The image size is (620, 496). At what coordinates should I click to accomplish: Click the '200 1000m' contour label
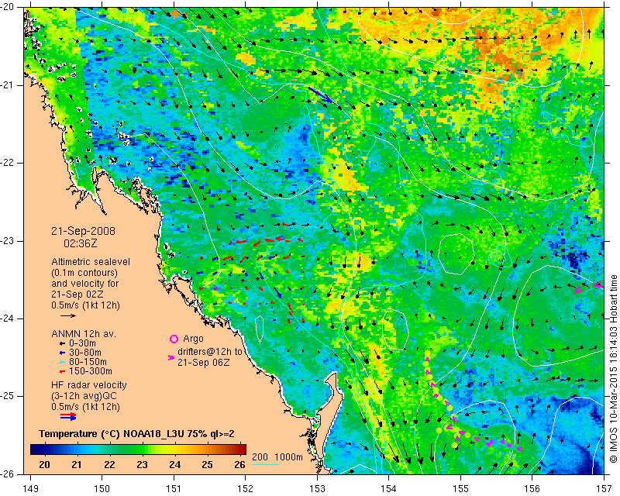[277, 456]
